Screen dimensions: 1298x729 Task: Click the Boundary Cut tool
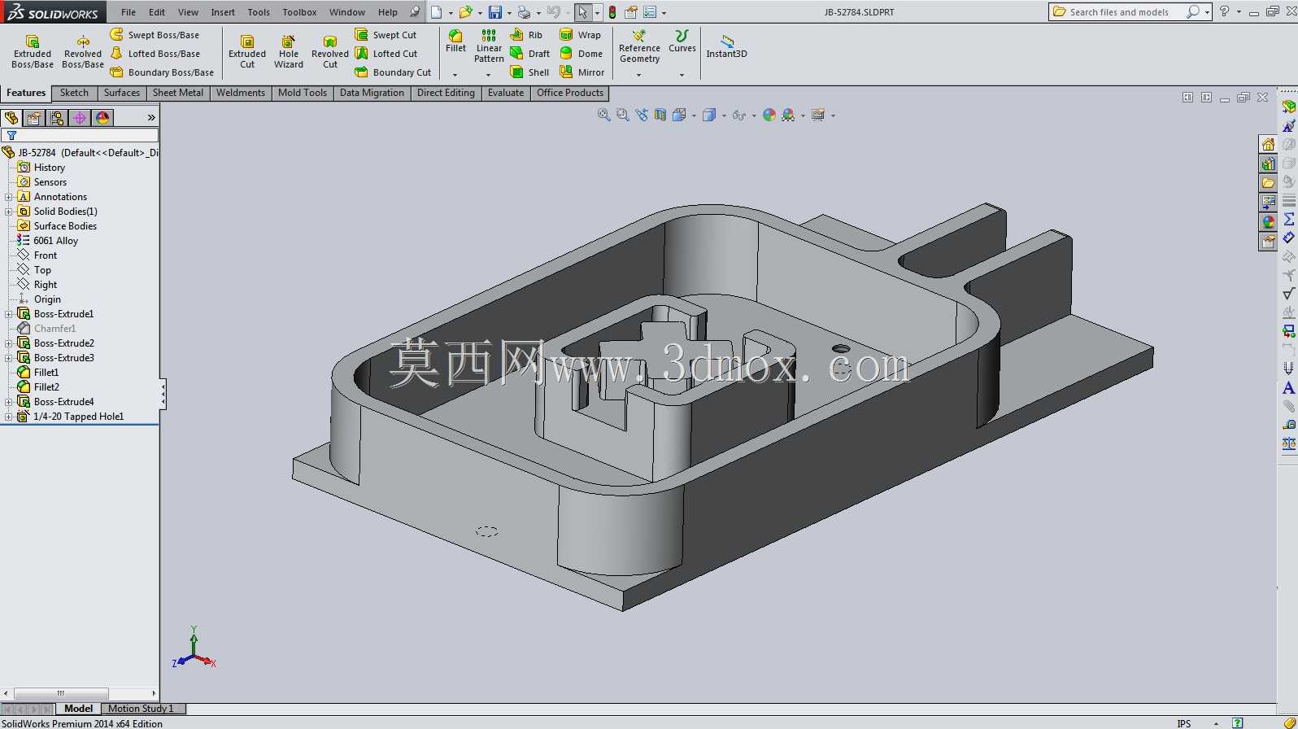coord(393,72)
